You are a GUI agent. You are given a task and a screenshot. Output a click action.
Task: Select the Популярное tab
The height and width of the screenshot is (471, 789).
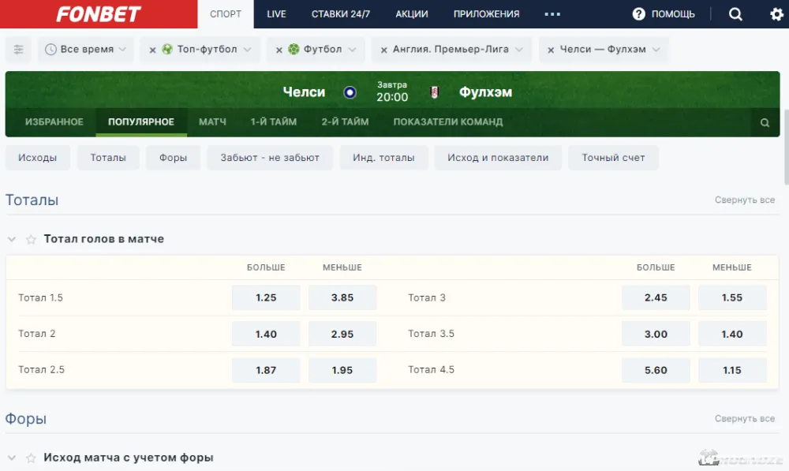coord(141,121)
